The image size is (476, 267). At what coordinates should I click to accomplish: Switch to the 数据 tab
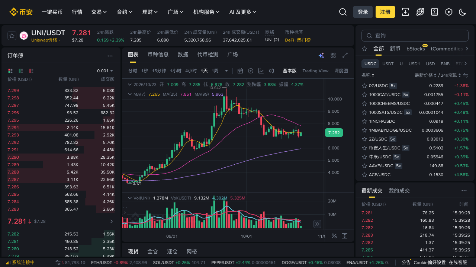(x=183, y=55)
